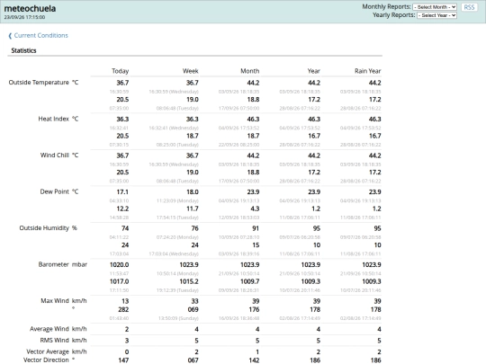Click Week heat index low 18.7
Viewport: 486px width, 364px height.
coord(193,136)
